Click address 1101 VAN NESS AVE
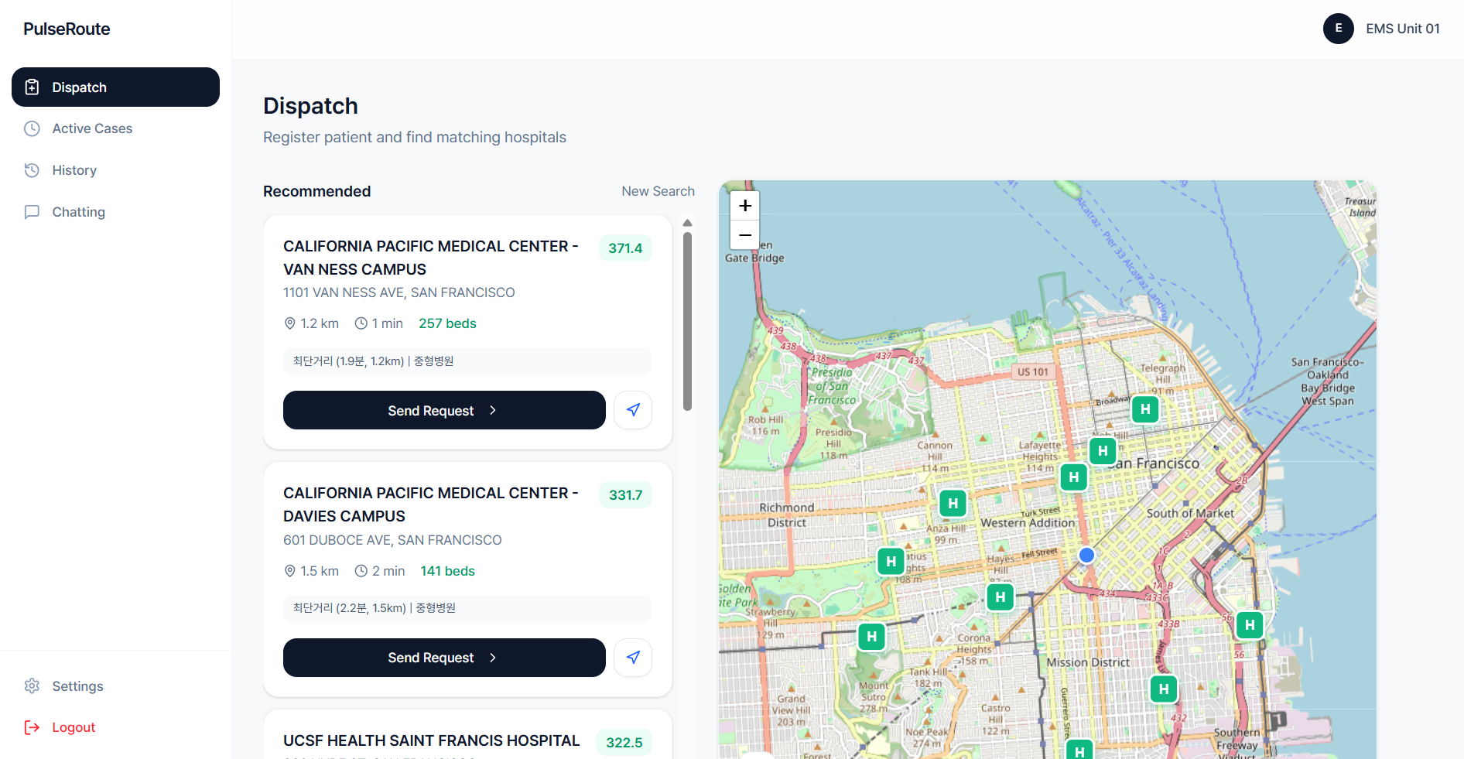1464x759 pixels. (x=398, y=292)
